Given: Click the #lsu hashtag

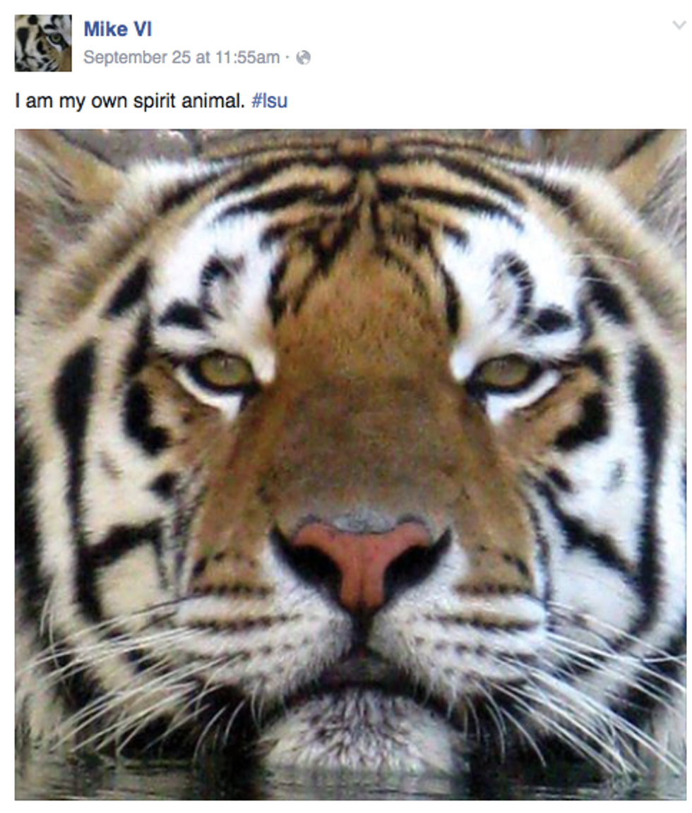Looking at the screenshot, I should point(269,101).
